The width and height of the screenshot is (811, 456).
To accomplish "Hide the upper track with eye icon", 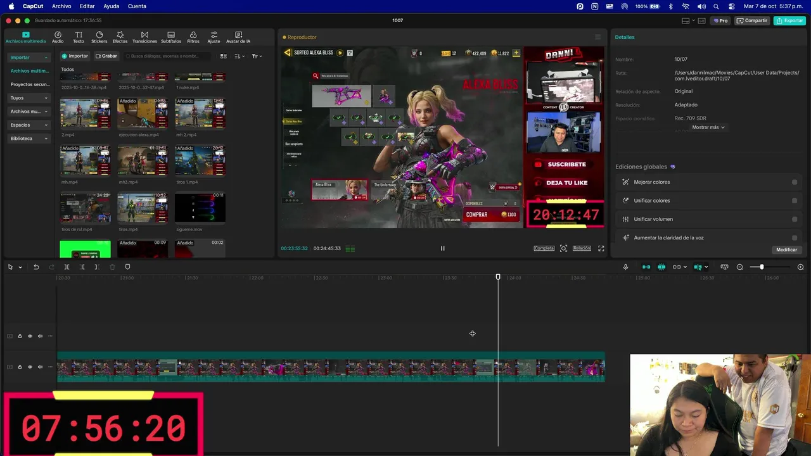I will (30, 336).
